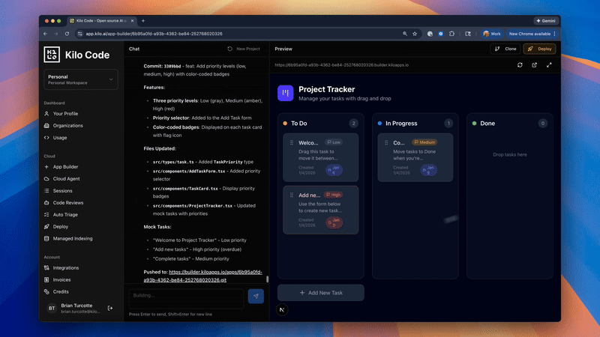Click the Welco... task drag handle
600x337 pixels.
(x=292, y=142)
